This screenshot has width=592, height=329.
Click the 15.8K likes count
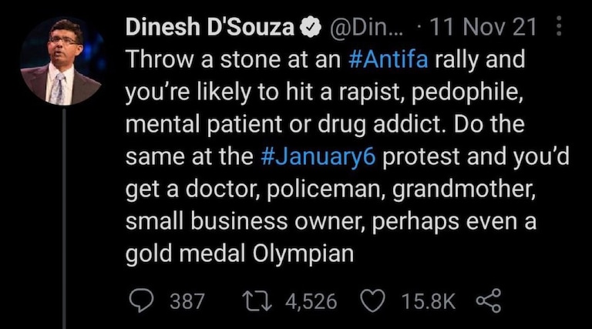[x=427, y=301]
